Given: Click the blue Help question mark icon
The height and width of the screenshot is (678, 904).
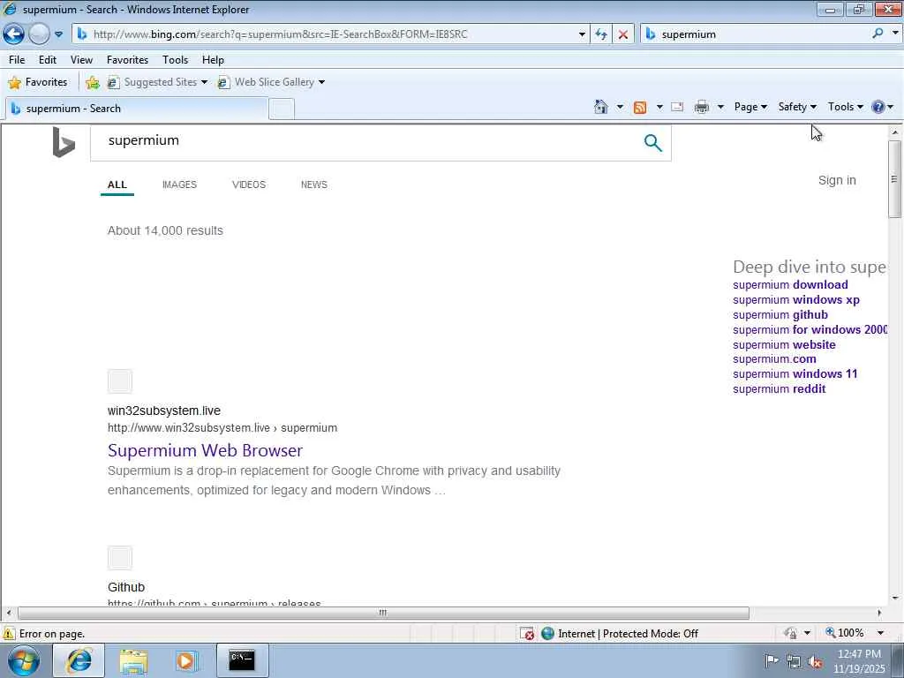Looking at the screenshot, I should 878,107.
